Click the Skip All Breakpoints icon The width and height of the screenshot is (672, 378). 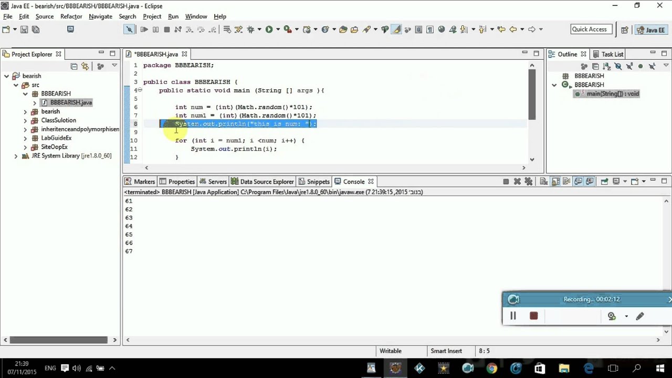[129, 29]
